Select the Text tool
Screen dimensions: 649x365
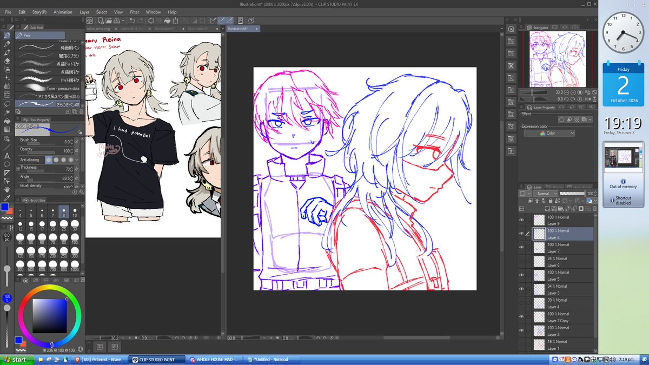(7, 156)
